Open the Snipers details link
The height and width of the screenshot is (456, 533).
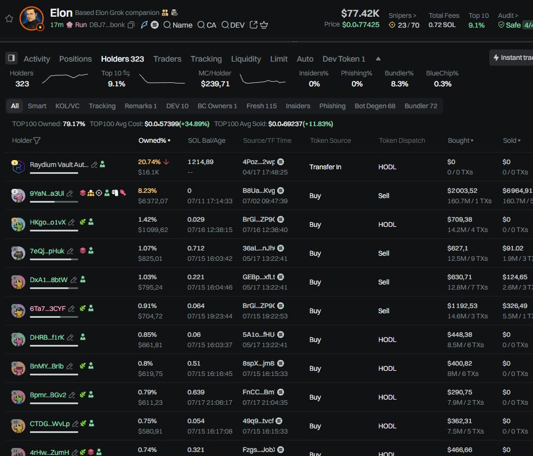402,16
